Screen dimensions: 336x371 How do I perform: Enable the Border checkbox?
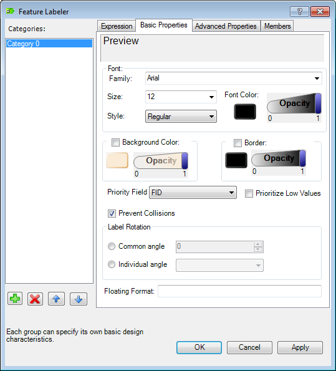point(238,143)
